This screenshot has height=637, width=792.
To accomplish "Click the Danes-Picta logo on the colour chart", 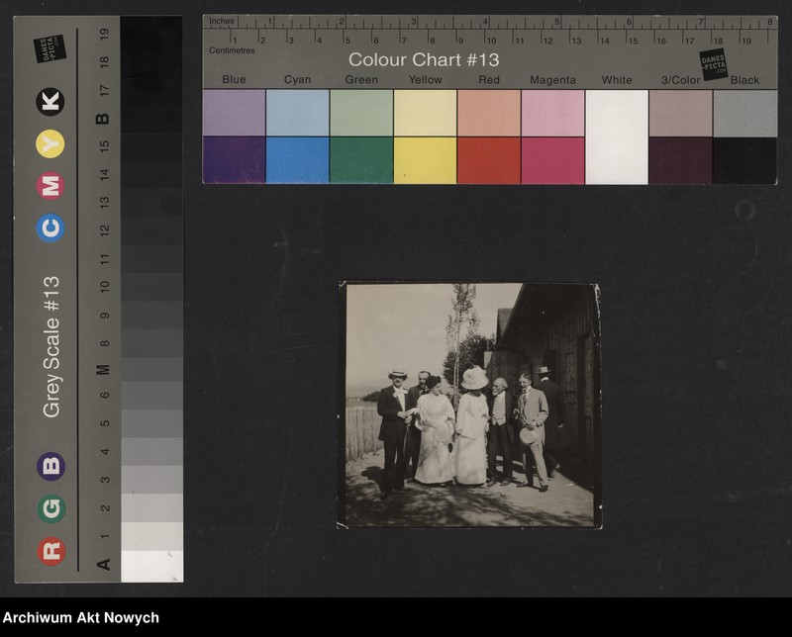I will click(713, 64).
